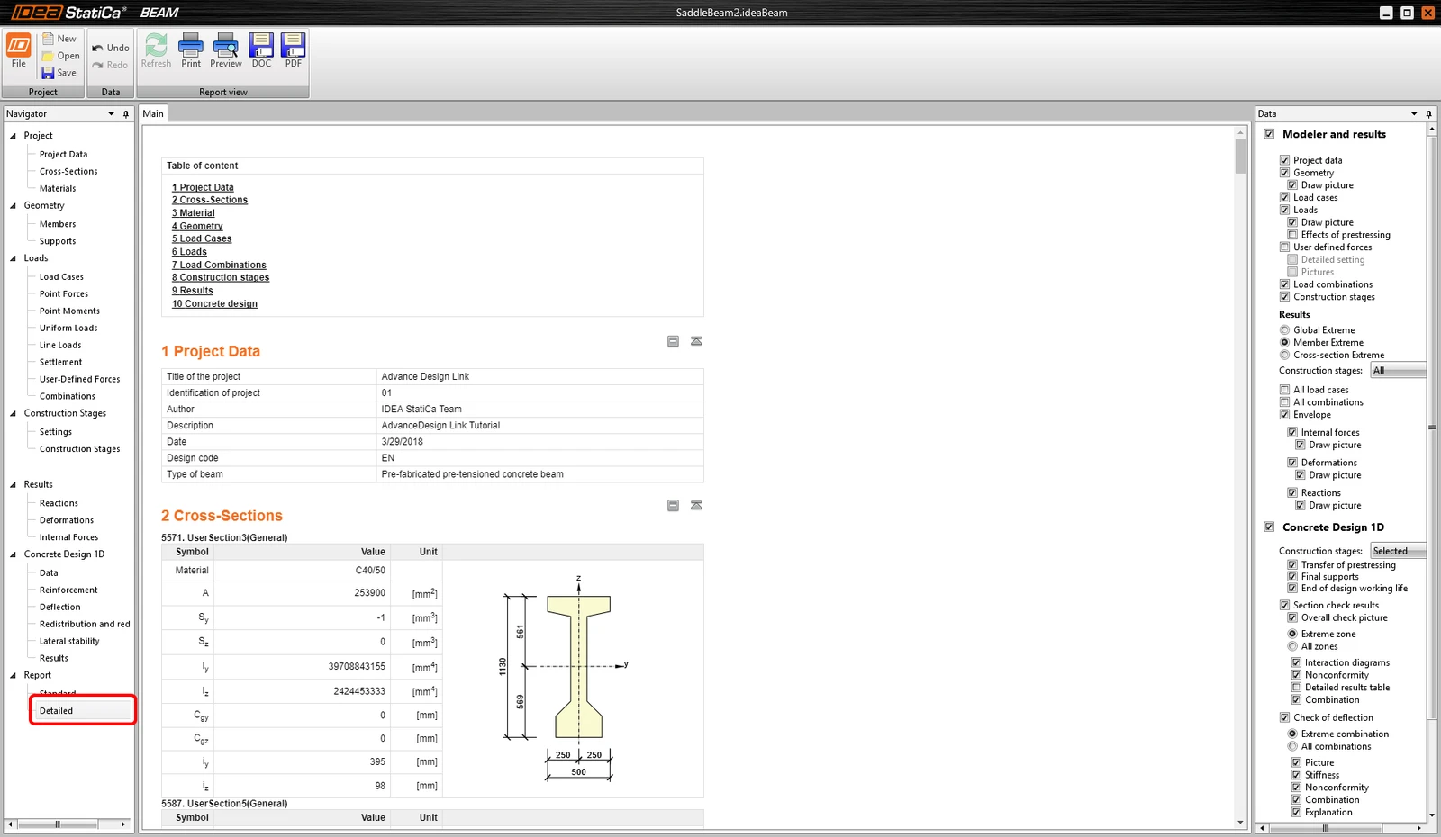Open Construction stages combo 'Selected'
This screenshot has height=837, width=1441.
[x=1398, y=551]
